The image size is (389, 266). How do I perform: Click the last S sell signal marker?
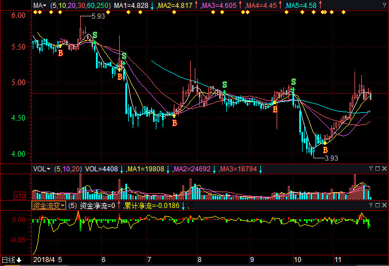293,82
